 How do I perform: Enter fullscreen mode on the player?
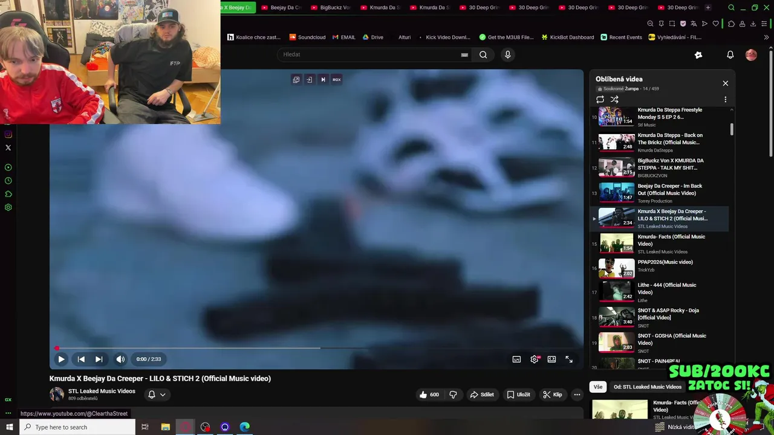point(569,359)
